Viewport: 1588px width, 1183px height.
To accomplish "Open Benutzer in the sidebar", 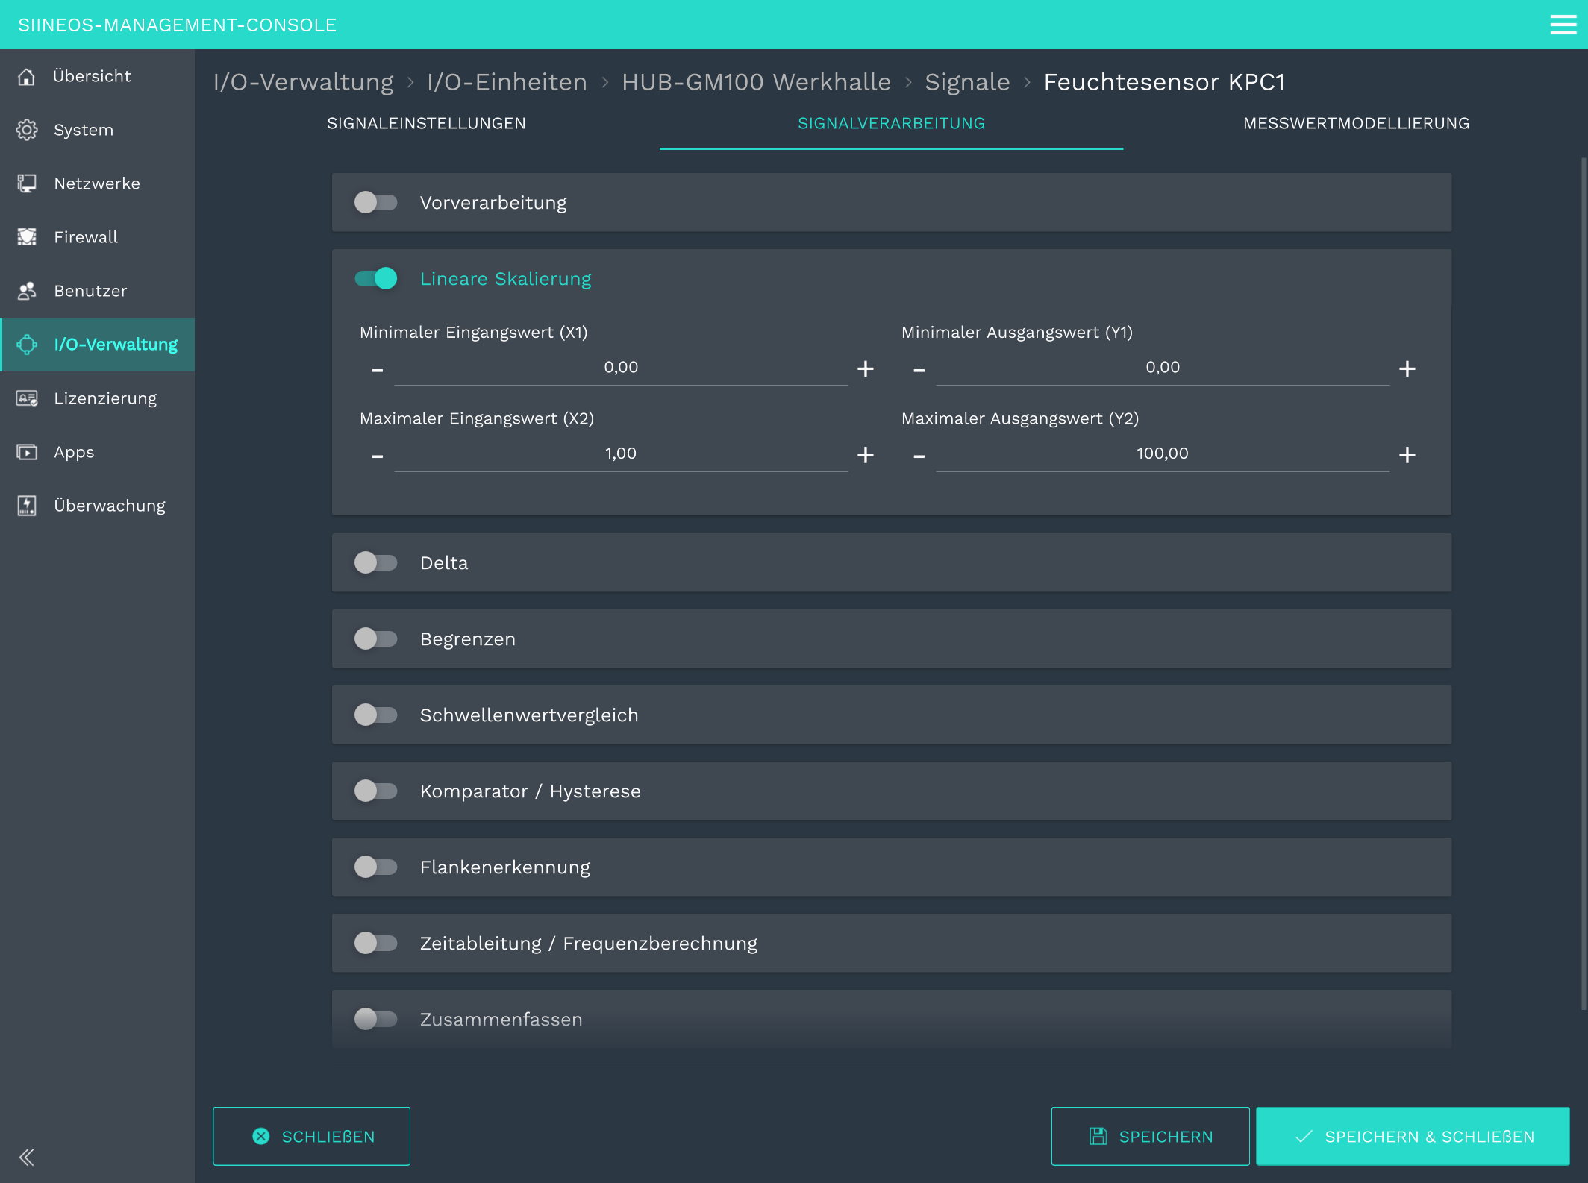I will point(97,291).
